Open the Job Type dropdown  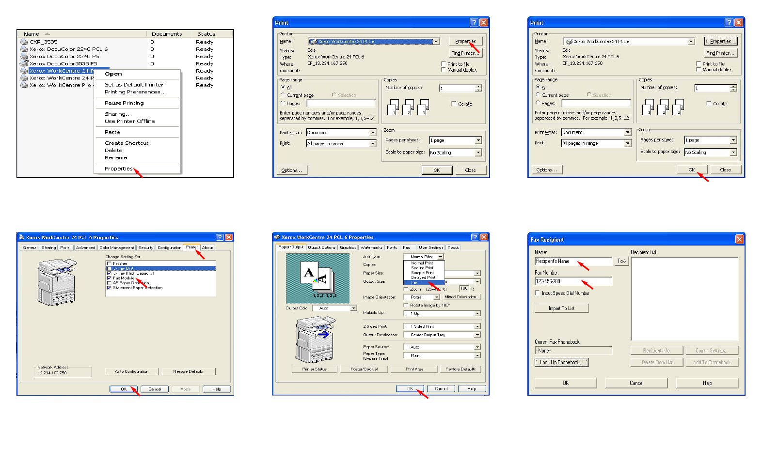441,257
